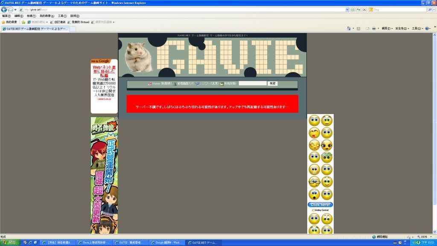Click the Read Mail envelope icon

367,29
